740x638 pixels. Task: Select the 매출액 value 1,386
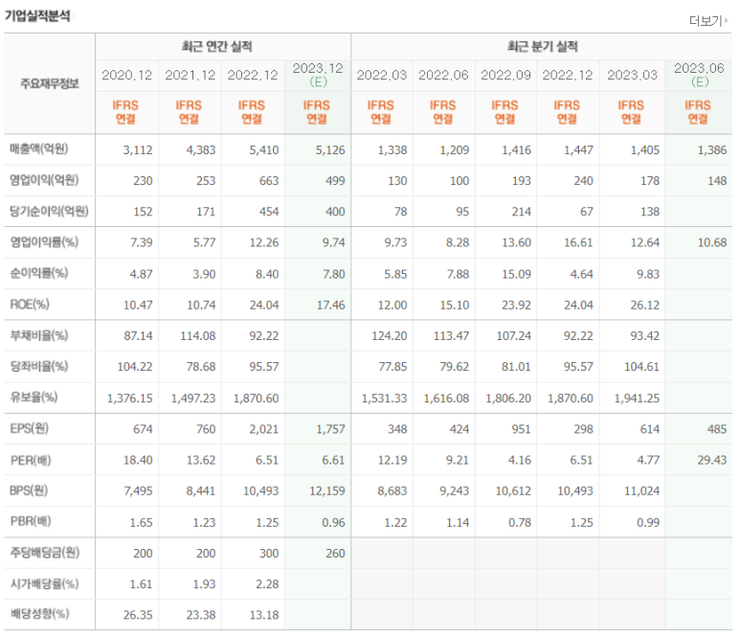pyautogui.click(x=712, y=150)
